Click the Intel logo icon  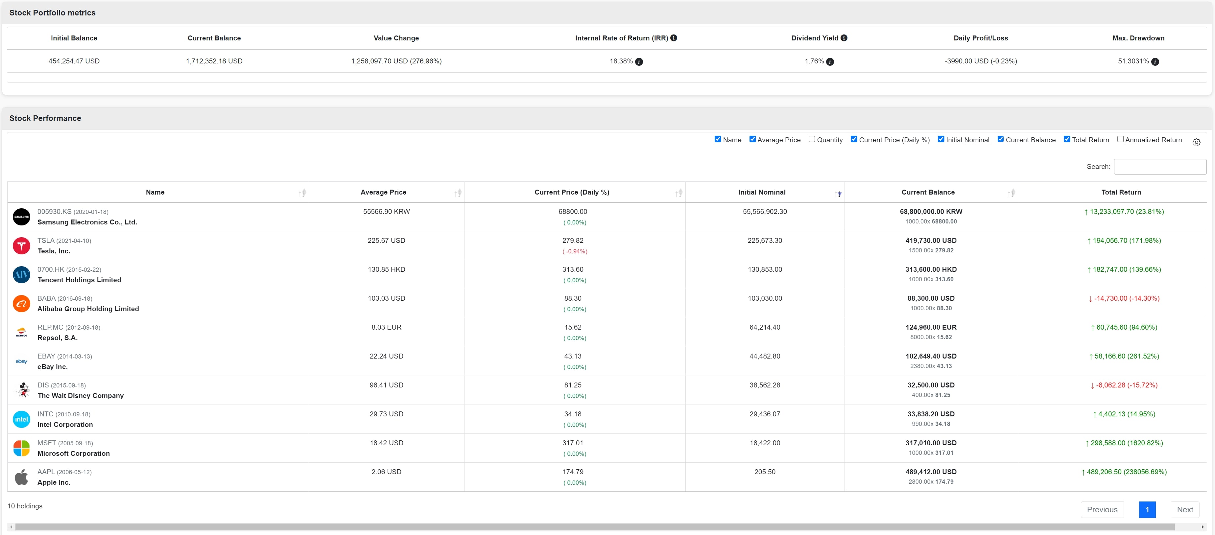21,419
